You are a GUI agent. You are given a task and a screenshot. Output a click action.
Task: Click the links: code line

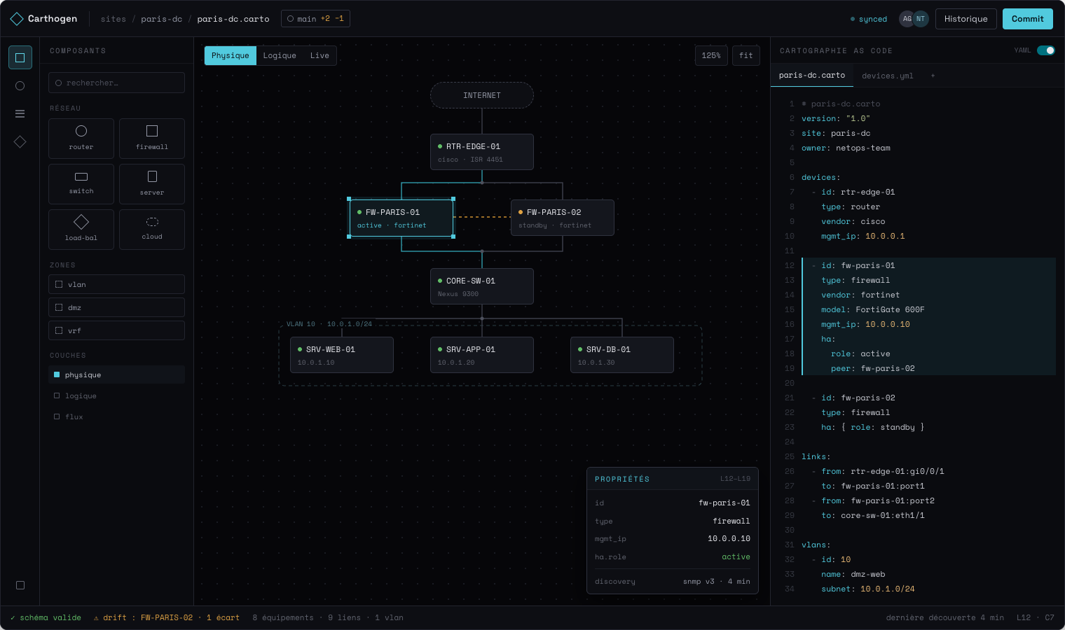click(x=816, y=456)
